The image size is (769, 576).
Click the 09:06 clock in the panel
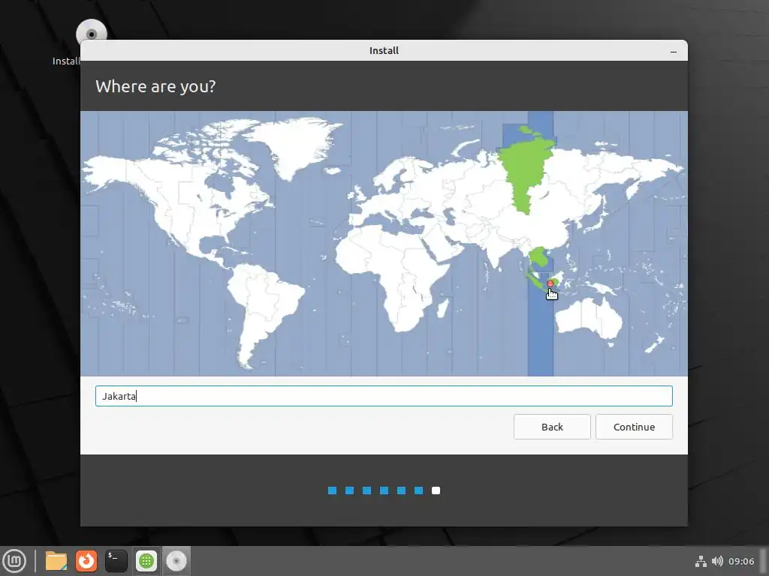click(x=741, y=561)
